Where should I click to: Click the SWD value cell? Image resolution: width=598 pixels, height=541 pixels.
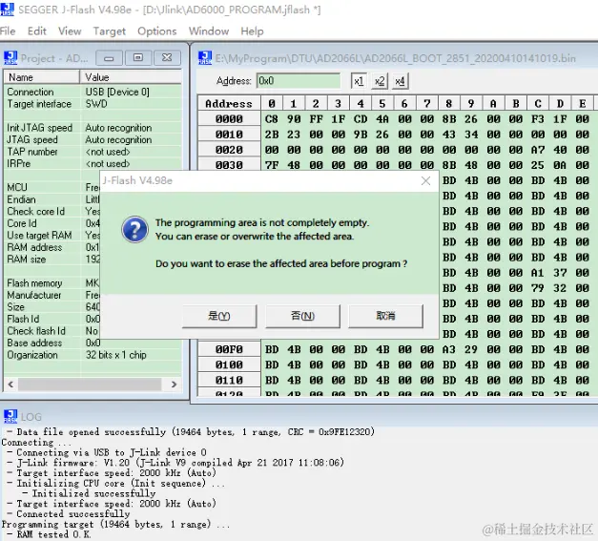[96, 104]
